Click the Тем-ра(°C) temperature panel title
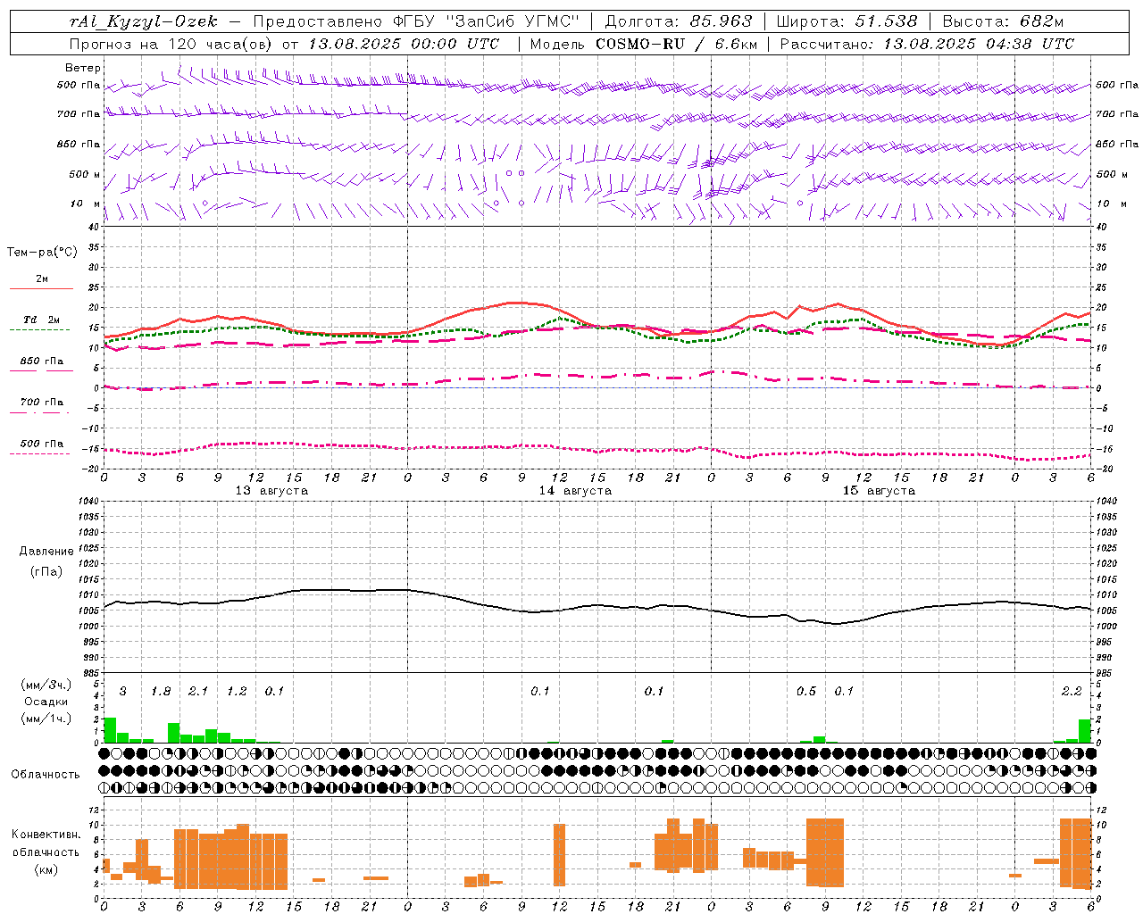This screenshot has height=914, width=1143. [x=42, y=253]
